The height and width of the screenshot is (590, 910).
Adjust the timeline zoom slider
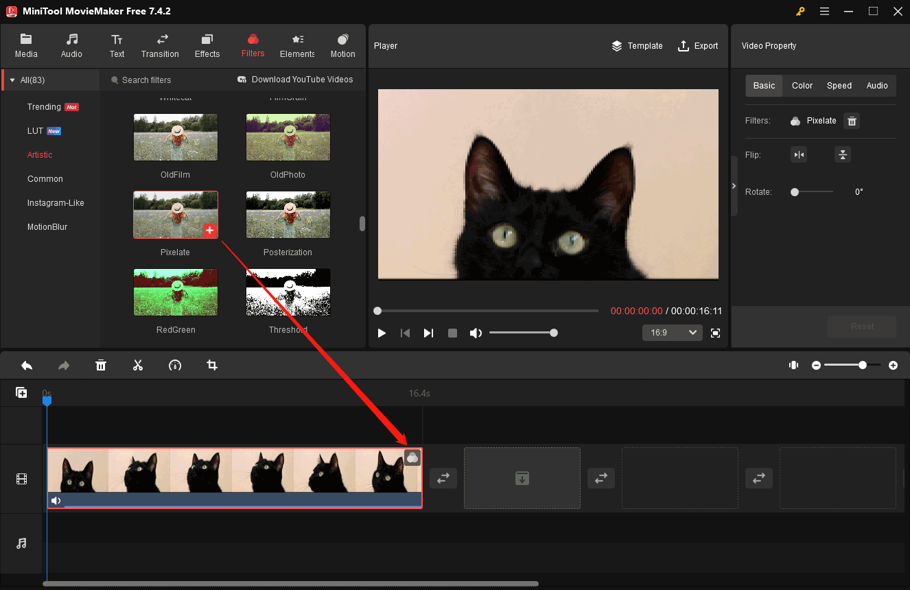(852, 366)
